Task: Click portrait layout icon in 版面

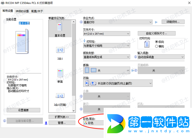Action: point(87,70)
